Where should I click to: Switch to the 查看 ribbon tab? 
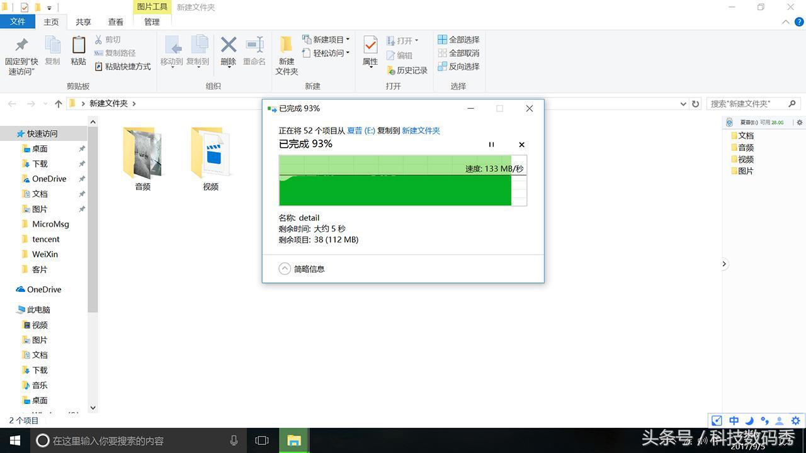(115, 21)
